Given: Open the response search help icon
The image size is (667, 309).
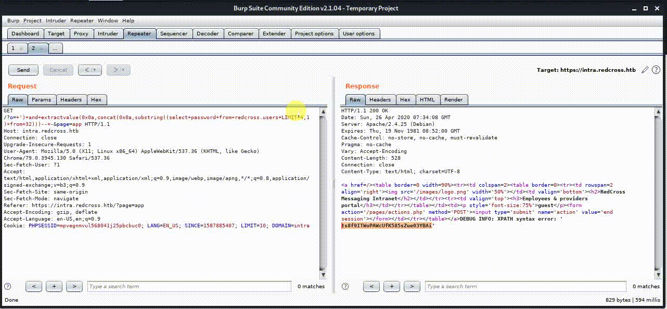Looking at the screenshot, I should coord(344,287).
